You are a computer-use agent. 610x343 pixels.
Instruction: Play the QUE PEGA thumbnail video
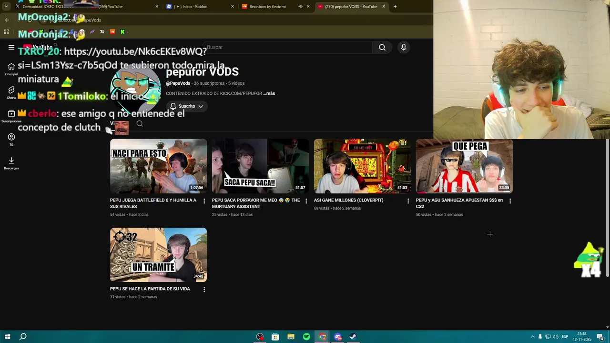[x=464, y=166]
